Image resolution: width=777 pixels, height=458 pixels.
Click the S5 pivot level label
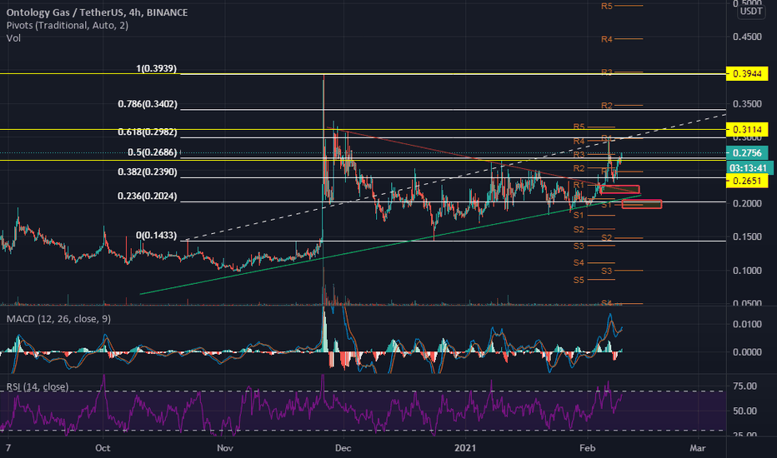pyautogui.click(x=579, y=281)
